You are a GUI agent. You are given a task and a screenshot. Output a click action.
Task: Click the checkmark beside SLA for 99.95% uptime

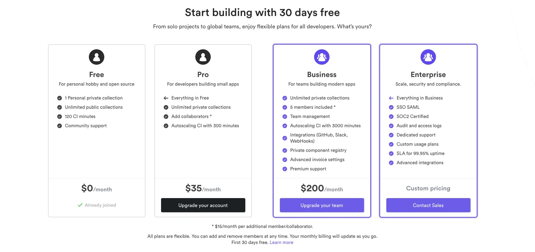tap(391, 153)
